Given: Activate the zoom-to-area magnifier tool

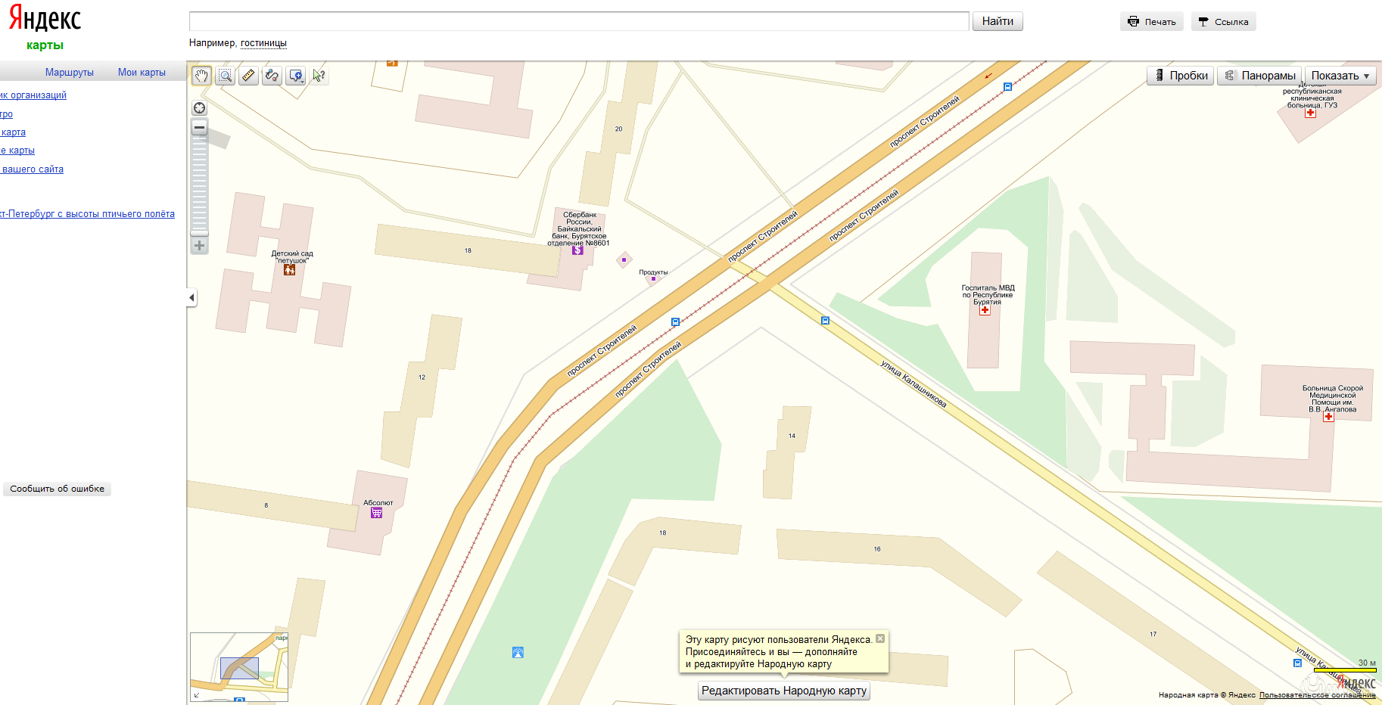Looking at the screenshot, I should (225, 76).
